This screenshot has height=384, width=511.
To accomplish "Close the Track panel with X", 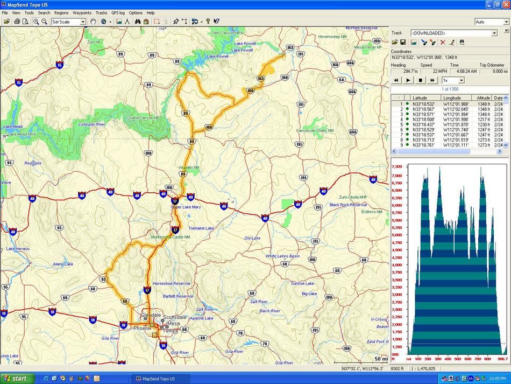I will [507, 30].
